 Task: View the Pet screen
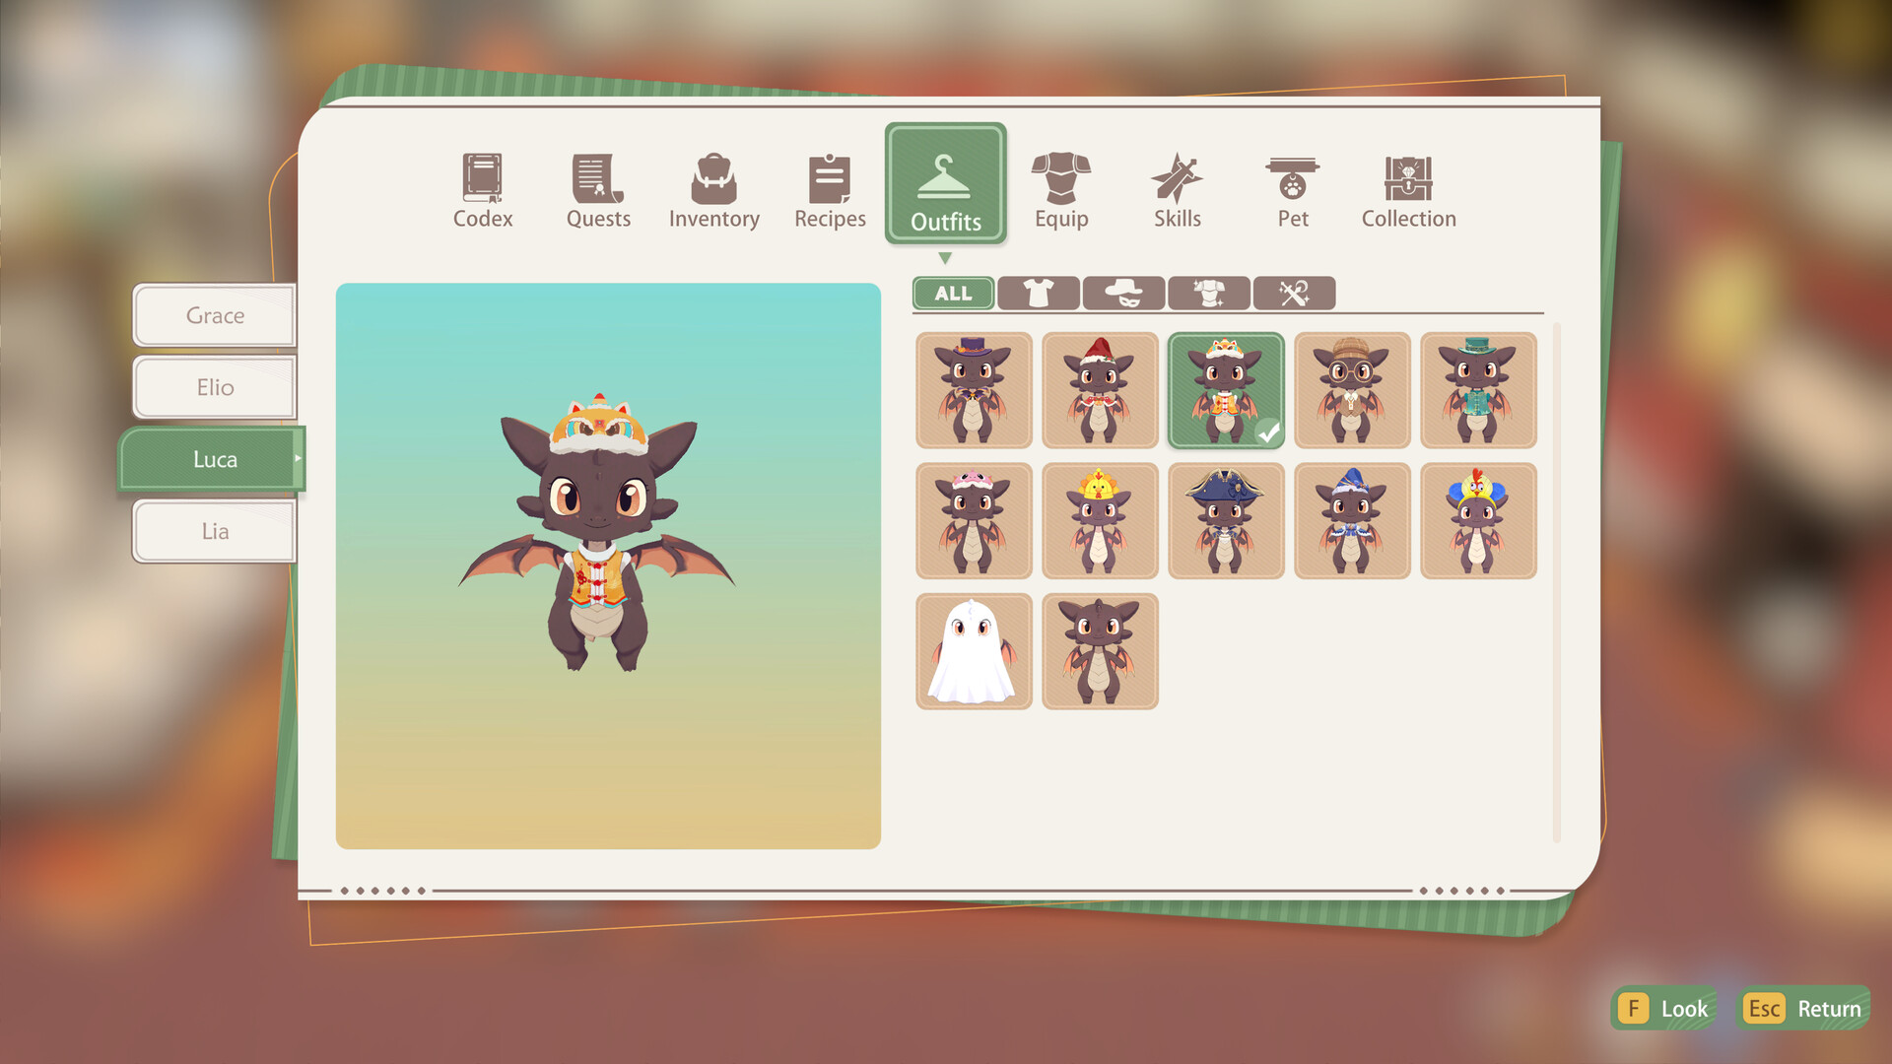point(1292,187)
